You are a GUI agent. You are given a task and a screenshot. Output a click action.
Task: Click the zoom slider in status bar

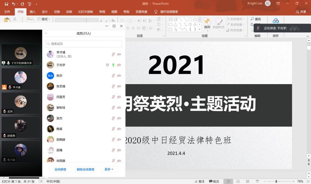coord(276,181)
